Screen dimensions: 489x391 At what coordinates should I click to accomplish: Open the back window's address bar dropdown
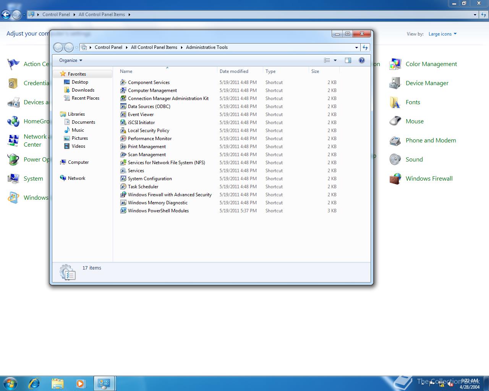coord(475,15)
